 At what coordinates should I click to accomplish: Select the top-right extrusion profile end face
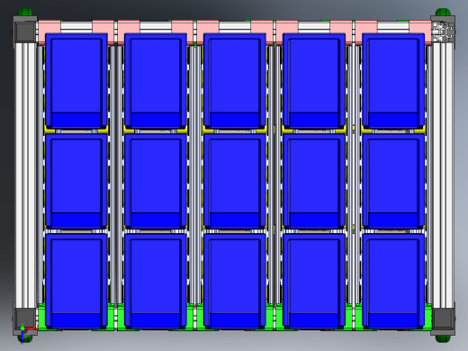click(443, 31)
